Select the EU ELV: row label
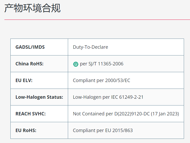Image resolution: width=190 pixels, height=143 pixels. coord(24,80)
